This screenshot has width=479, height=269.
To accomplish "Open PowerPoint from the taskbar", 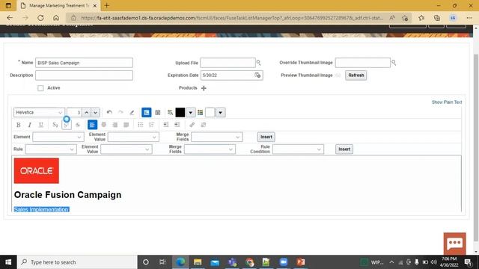I will pos(301,262).
